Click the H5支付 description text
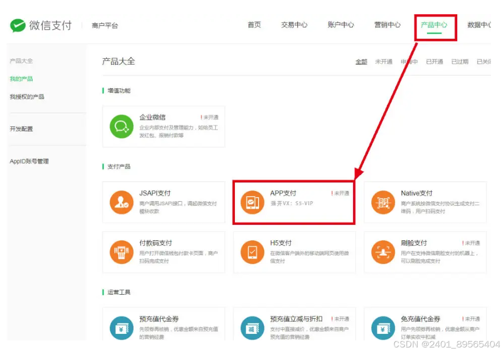Image resolution: width=502 pixels, height=353 pixels. 309,257
